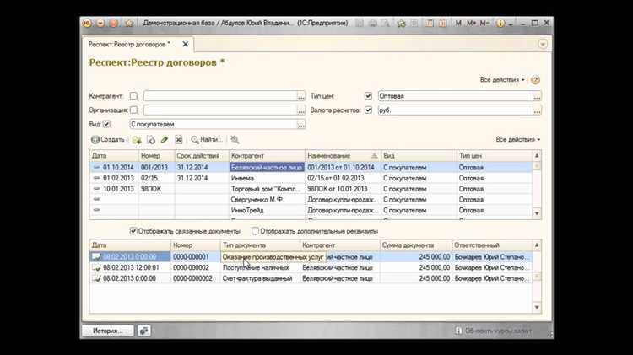Sort documents by Ответственный column header
This screenshot has height=355, width=633.
click(x=492, y=245)
